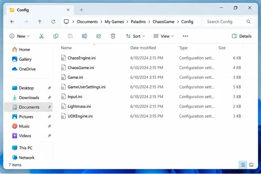Open Network in navigation pane
This screenshot has height=174, width=261.
(x=27, y=157)
